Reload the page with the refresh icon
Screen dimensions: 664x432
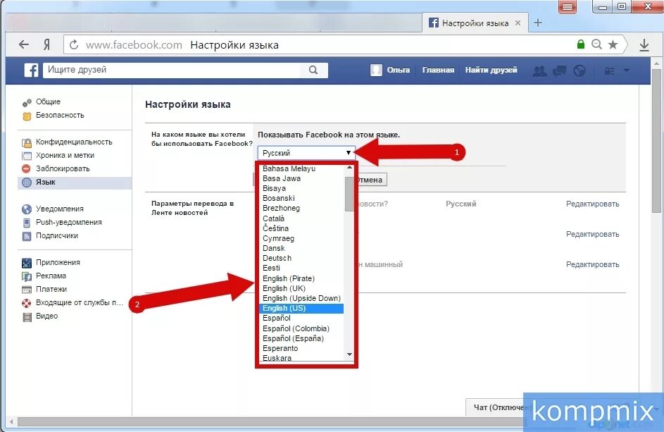(x=74, y=44)
